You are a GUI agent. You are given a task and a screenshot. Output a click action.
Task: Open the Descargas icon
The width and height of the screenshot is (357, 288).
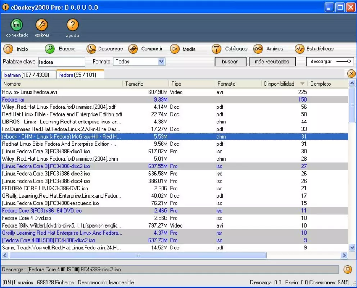pyautogui.click(x=91, y=49)
